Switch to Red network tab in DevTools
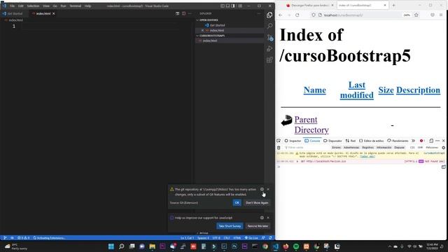Viewport: 448px width, 252px height. click(351, 141)
